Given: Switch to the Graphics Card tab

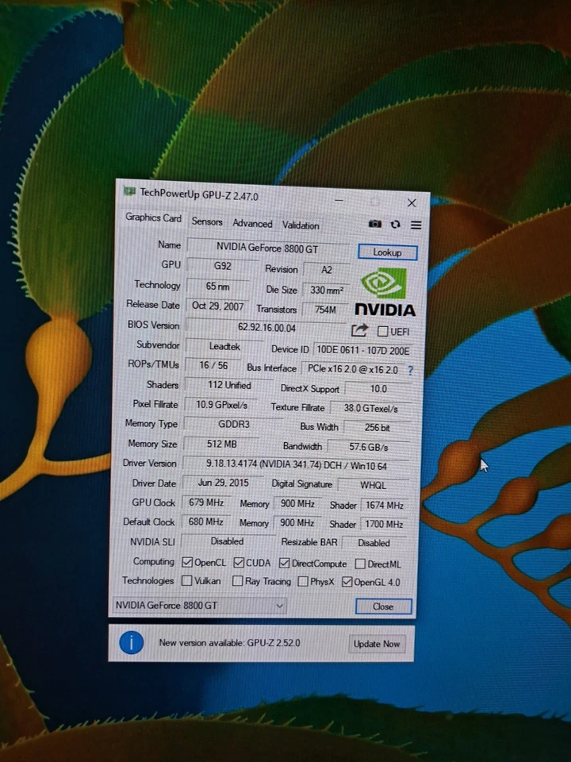Looking at the screenshot, I should [153, 217].
